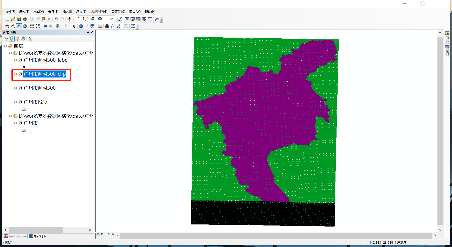Click the Add Data button
This screenshot has width=452, height=247.
point(69,19)
